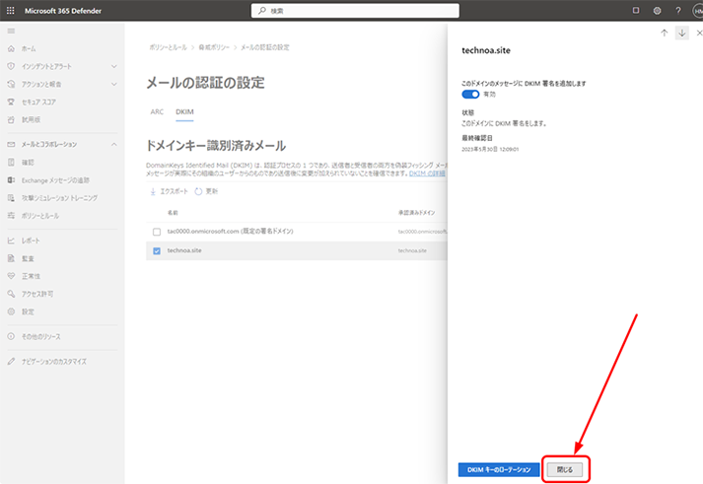Open the ポリシーとルール sliders icon

tap(11, 216)
